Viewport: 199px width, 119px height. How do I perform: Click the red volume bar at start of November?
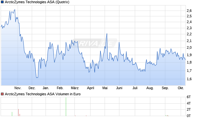pos(18,112)
